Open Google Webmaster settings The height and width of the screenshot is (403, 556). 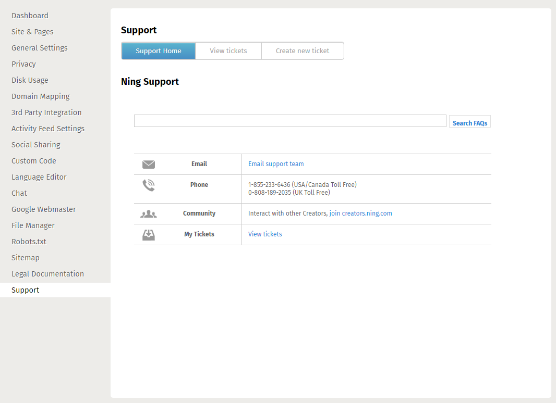point(44,209)
